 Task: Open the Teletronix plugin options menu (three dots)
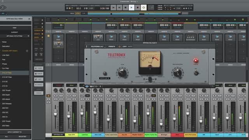pos(86,47)
